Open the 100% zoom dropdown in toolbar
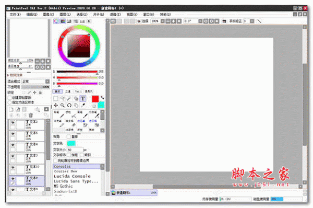This screenshot has width=313, height=208. click(163, 21)
